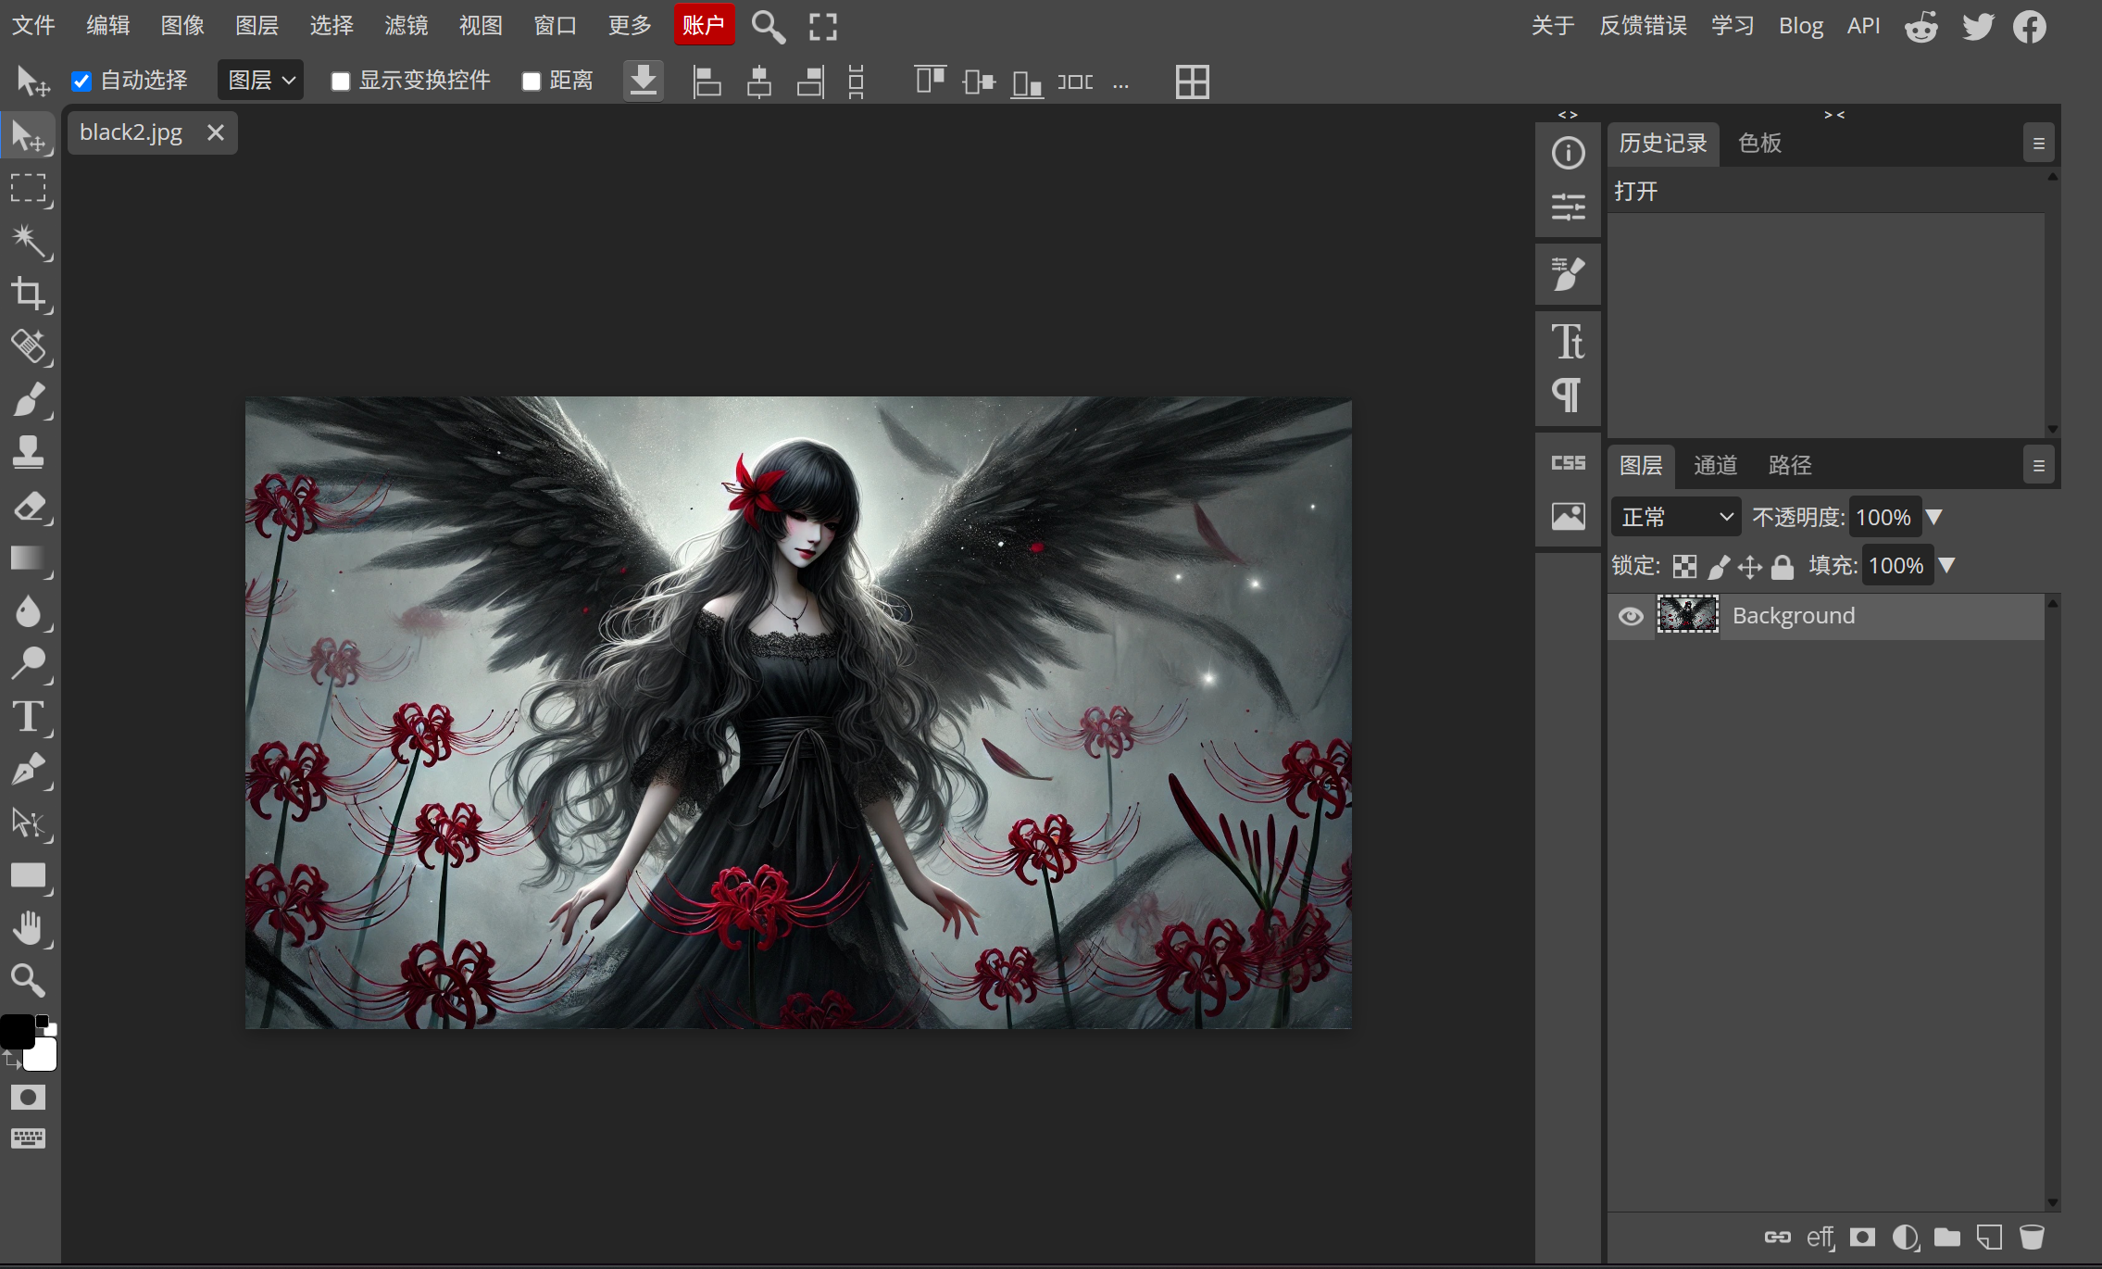The width and height of the screenshot is (2102, 1269).
Task: Uncheck the 自动选择 checkbox
Action: (x=81, y=82)
